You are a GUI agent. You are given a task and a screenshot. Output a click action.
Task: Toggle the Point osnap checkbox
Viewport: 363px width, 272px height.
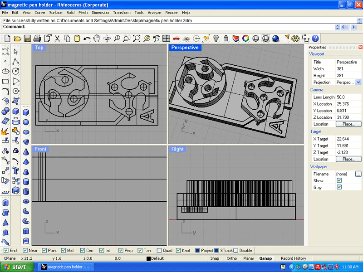pyautogui.click(x=44, y=251)
